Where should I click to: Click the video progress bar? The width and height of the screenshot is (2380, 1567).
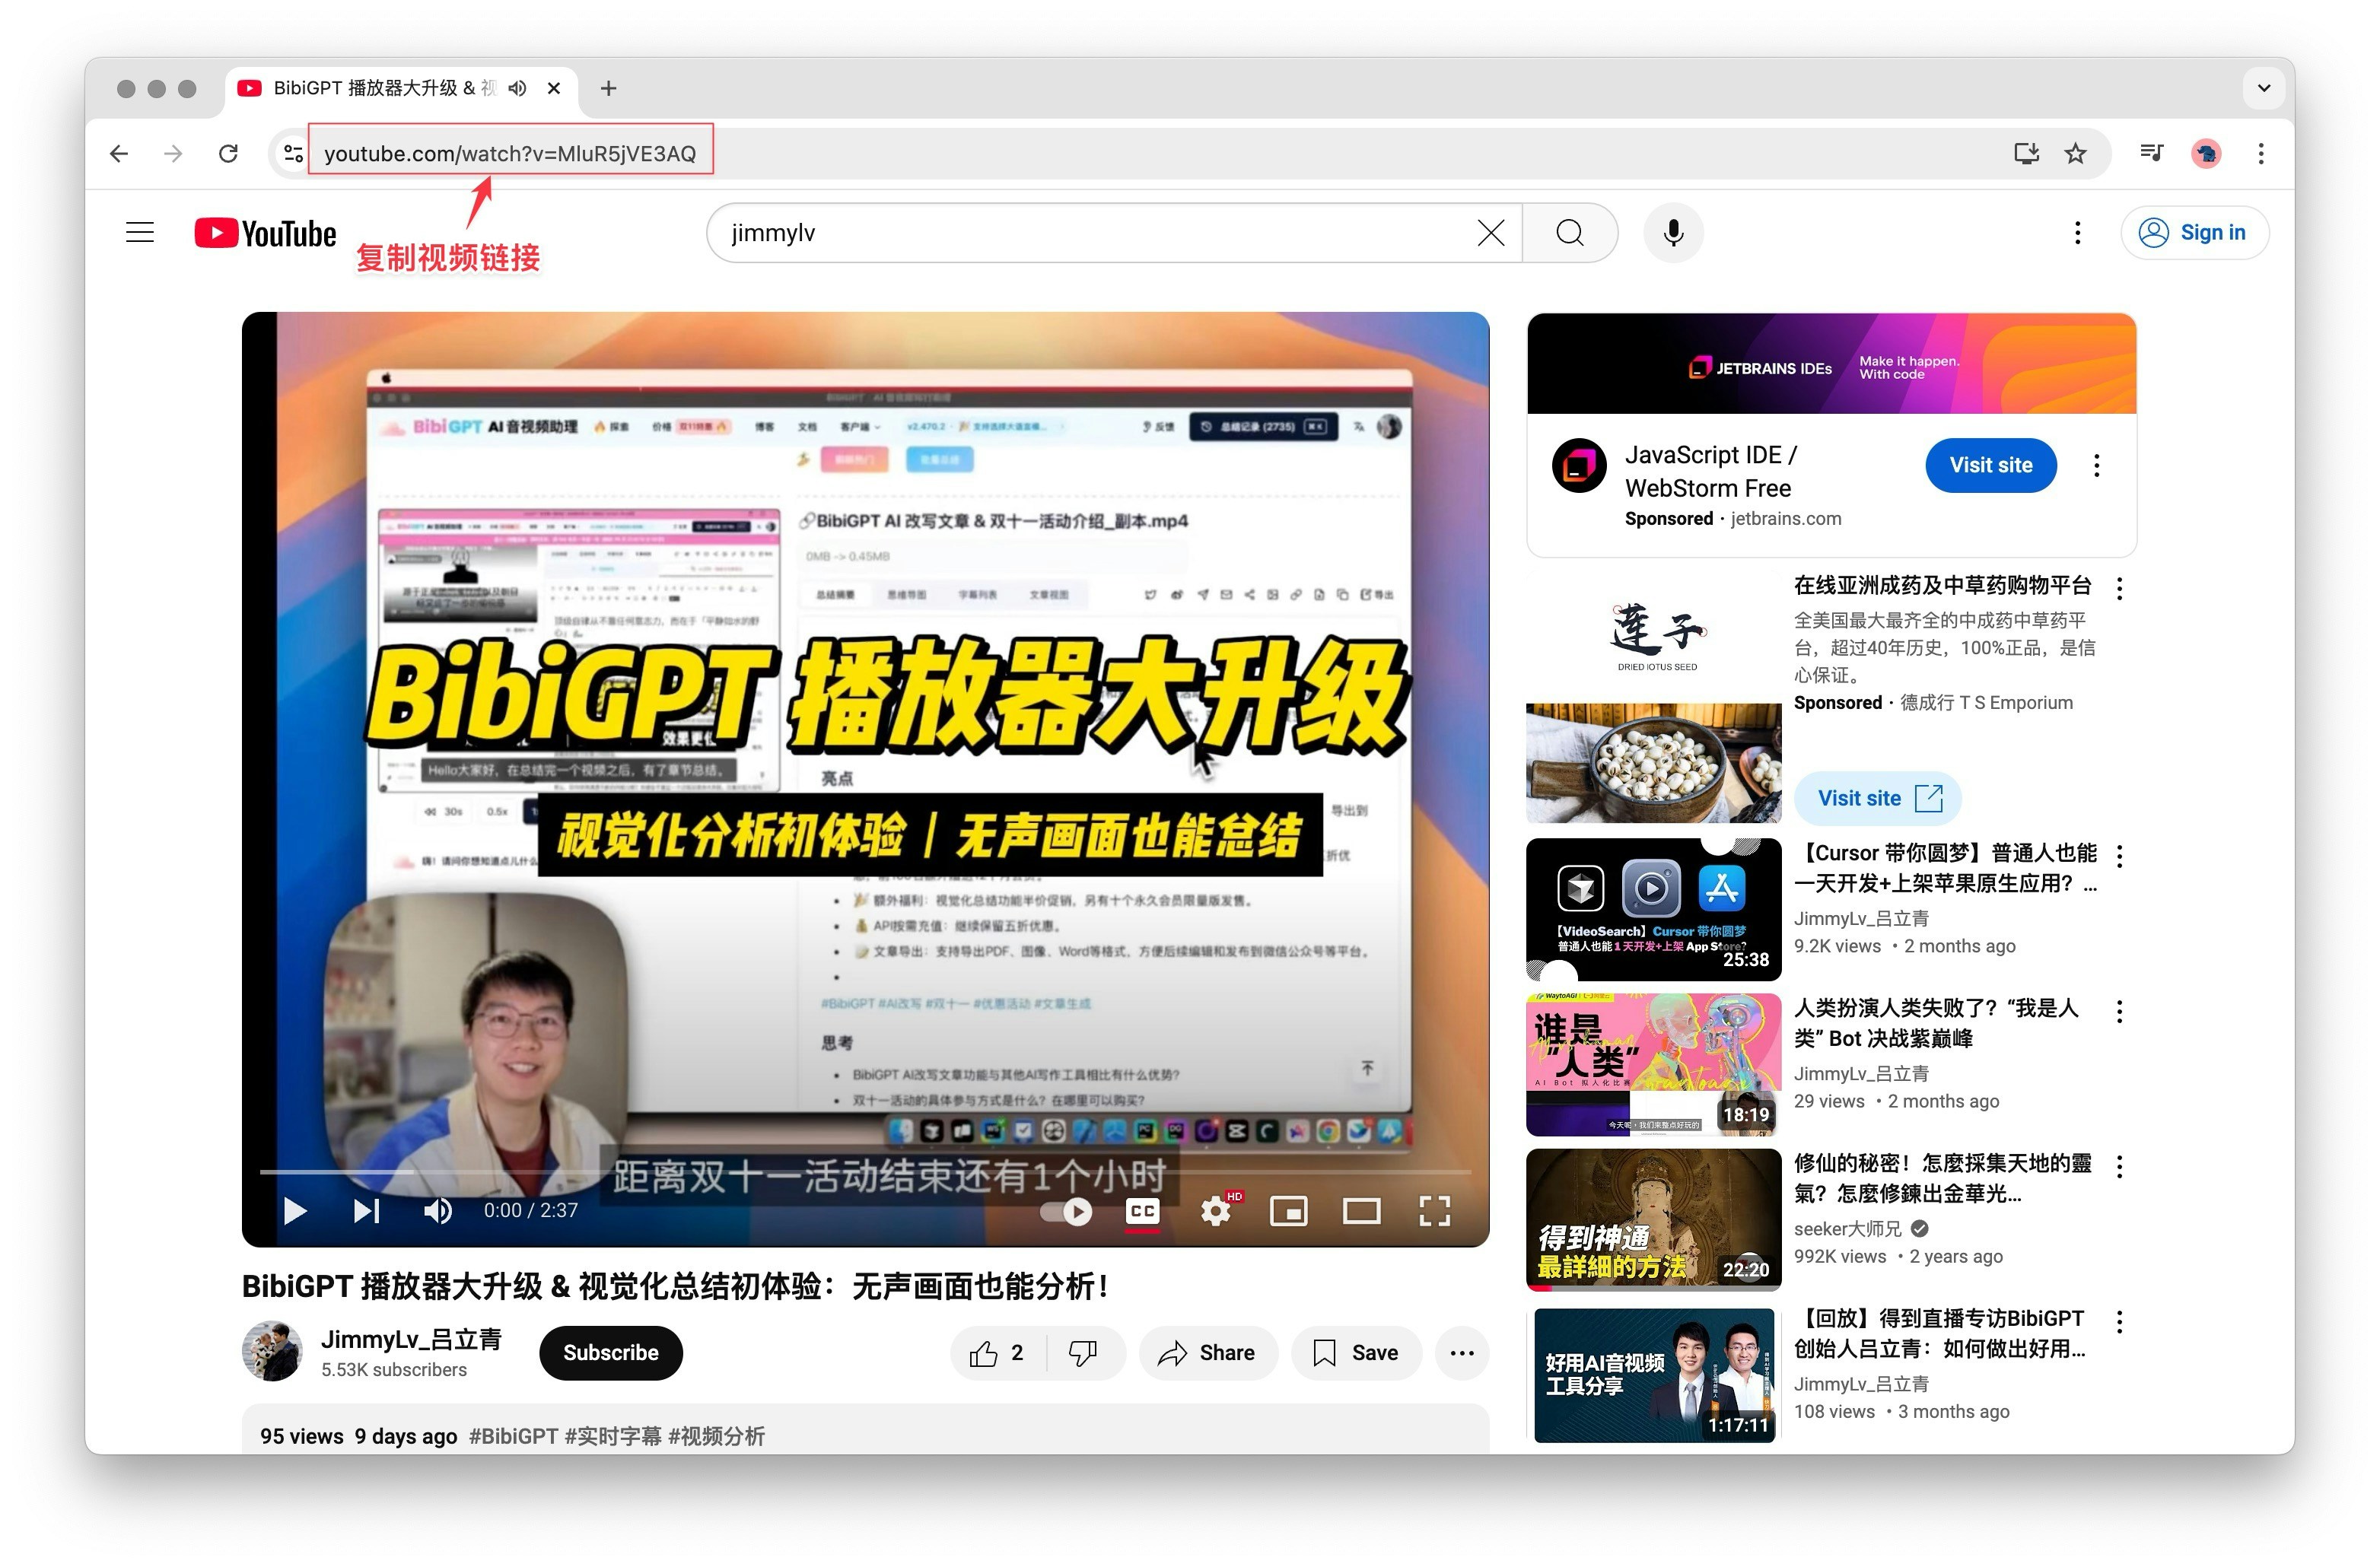pos(864,1171)
